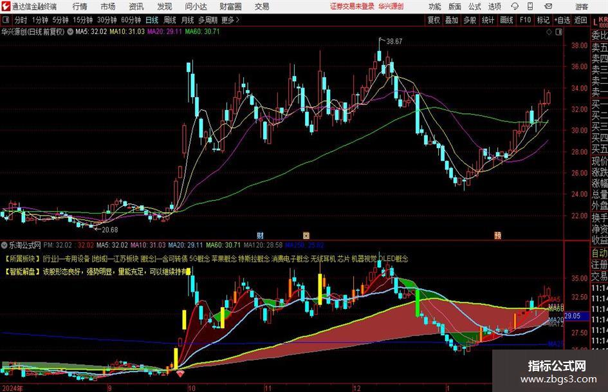Open the mobile phone icon

click(x=530, y=6)
